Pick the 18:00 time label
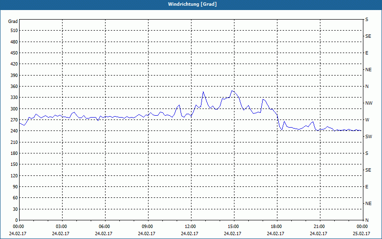382x239 pixels. point(276,227)
